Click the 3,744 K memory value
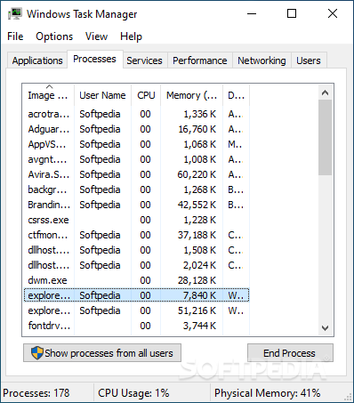The width and height of the screenshot is (354, 403). click(x=199, y=326)
